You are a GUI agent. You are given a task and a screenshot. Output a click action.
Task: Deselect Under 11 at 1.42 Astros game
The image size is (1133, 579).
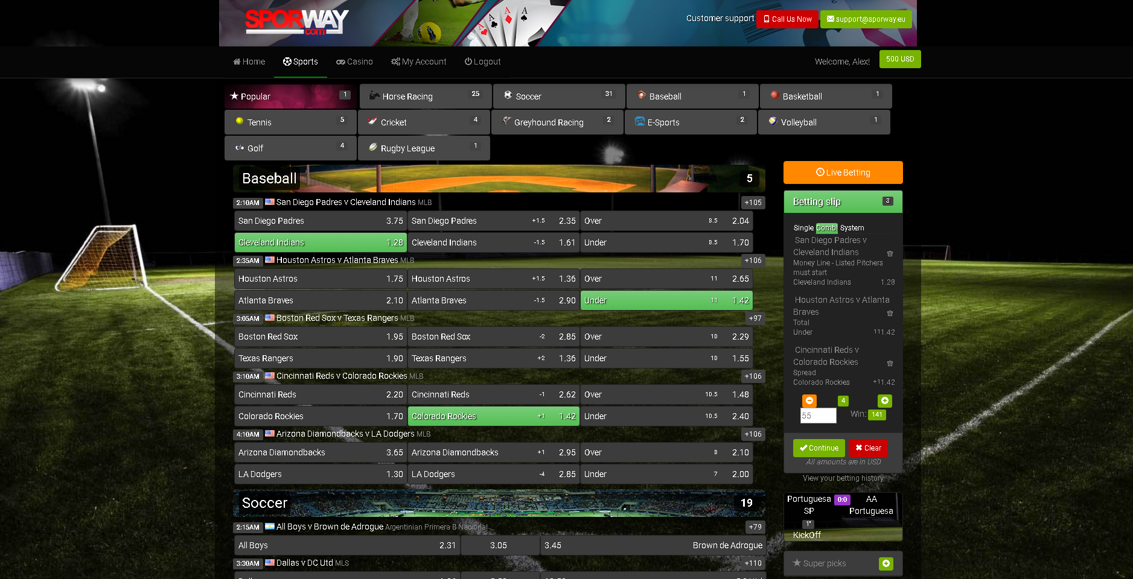666,300
